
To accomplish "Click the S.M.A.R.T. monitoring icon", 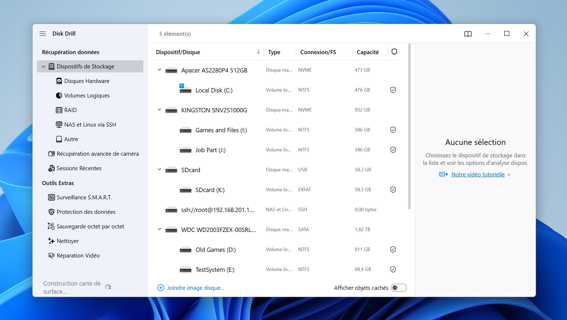I will point(51,197).
